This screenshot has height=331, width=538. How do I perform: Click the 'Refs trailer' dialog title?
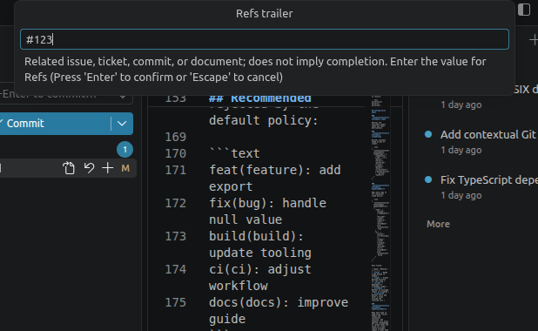click(x=264, y=14)
